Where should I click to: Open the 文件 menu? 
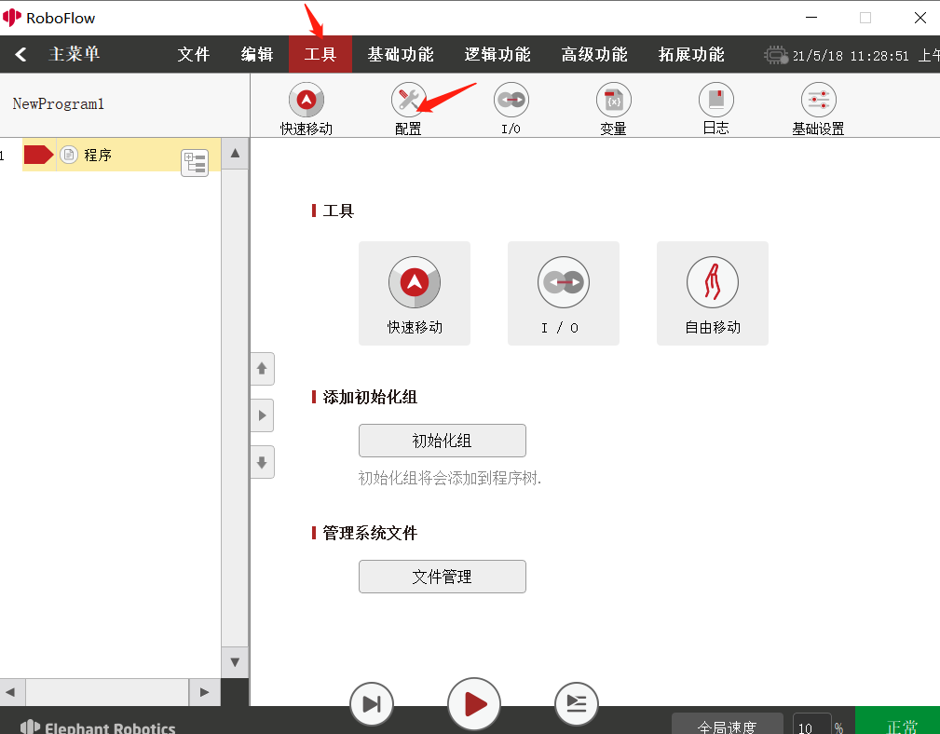click(x=193, y=55)
